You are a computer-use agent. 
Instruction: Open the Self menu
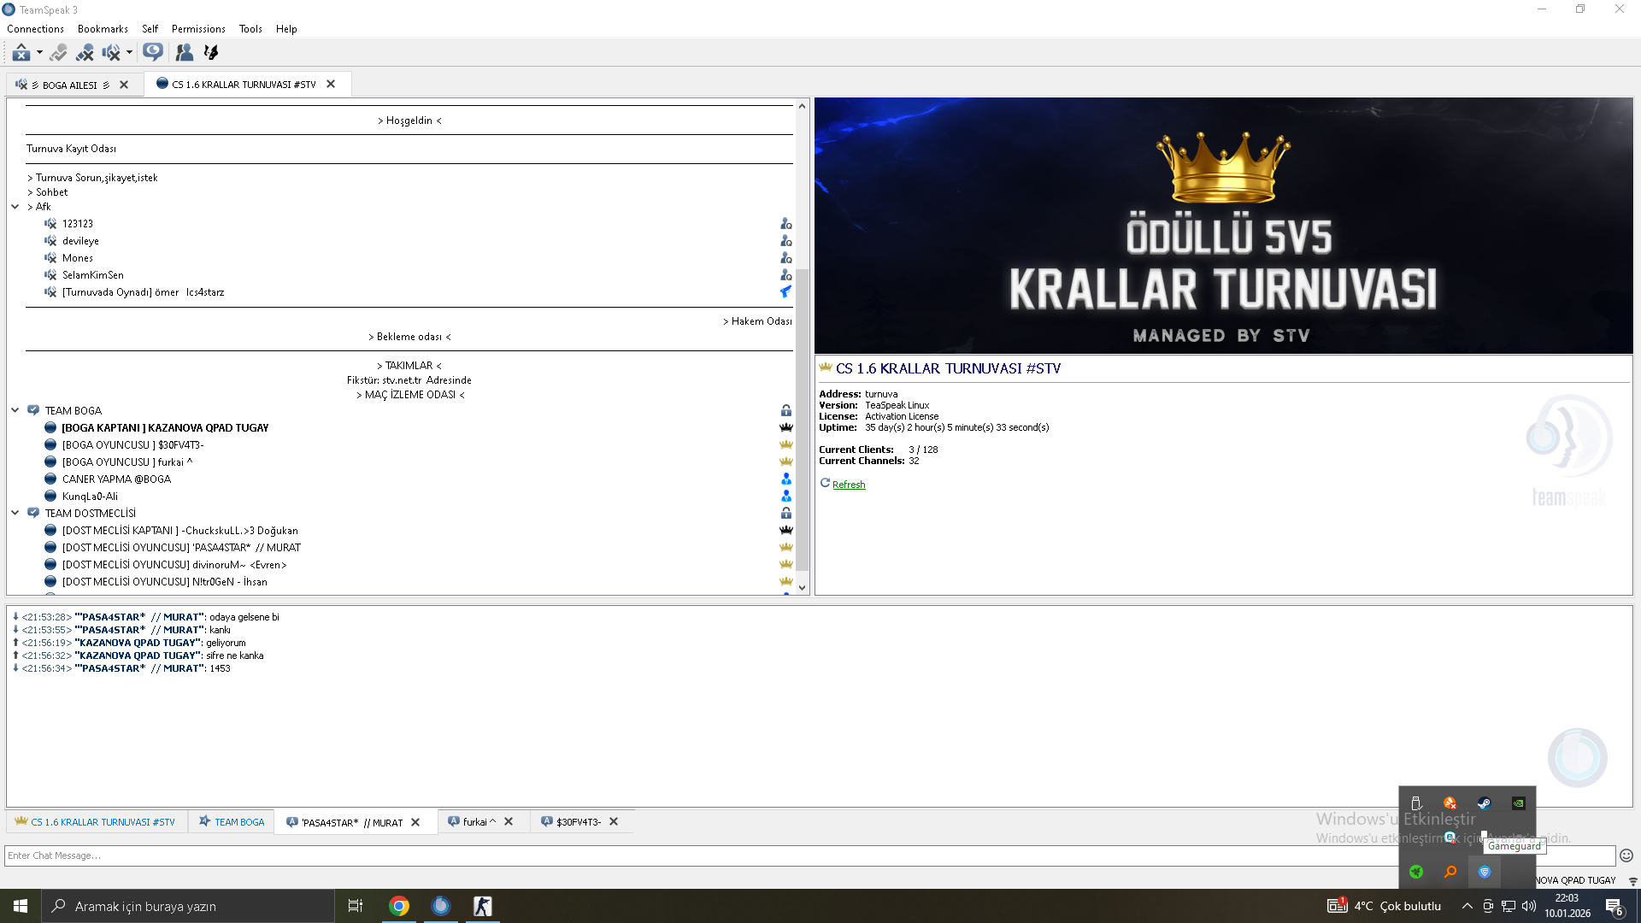pyautogui.click(x=150, y=29)
